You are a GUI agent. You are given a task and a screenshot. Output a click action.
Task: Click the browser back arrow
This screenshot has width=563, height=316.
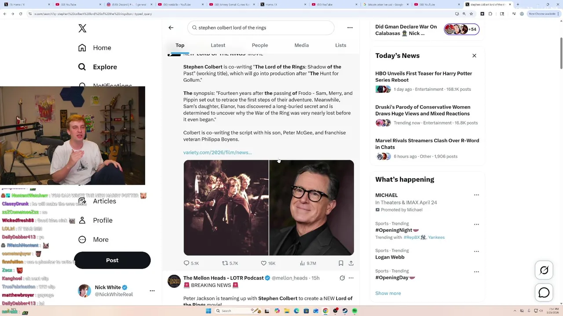5,14
